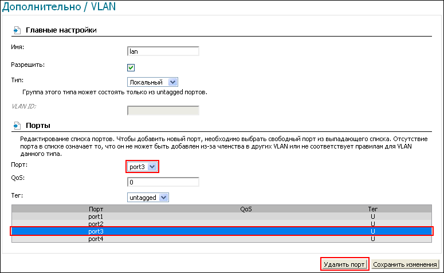Select the port2 row in the table
This screenshot has width=444, height=273.
[222, 224]
